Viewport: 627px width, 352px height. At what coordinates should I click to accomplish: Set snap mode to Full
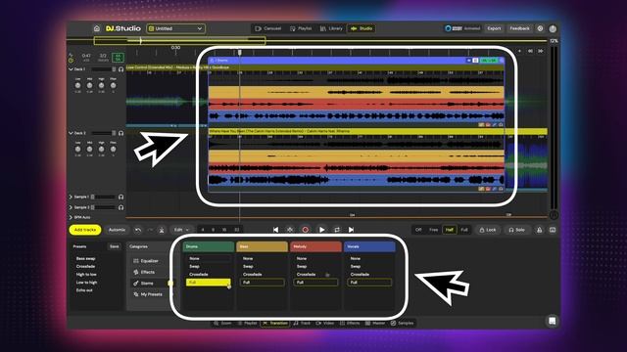463,230
